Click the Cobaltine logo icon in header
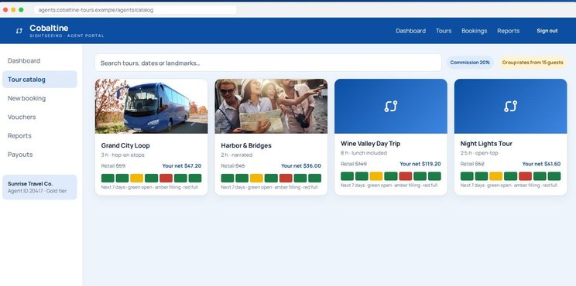The width and height of the screenshot is (576, 286). point(19,31)
